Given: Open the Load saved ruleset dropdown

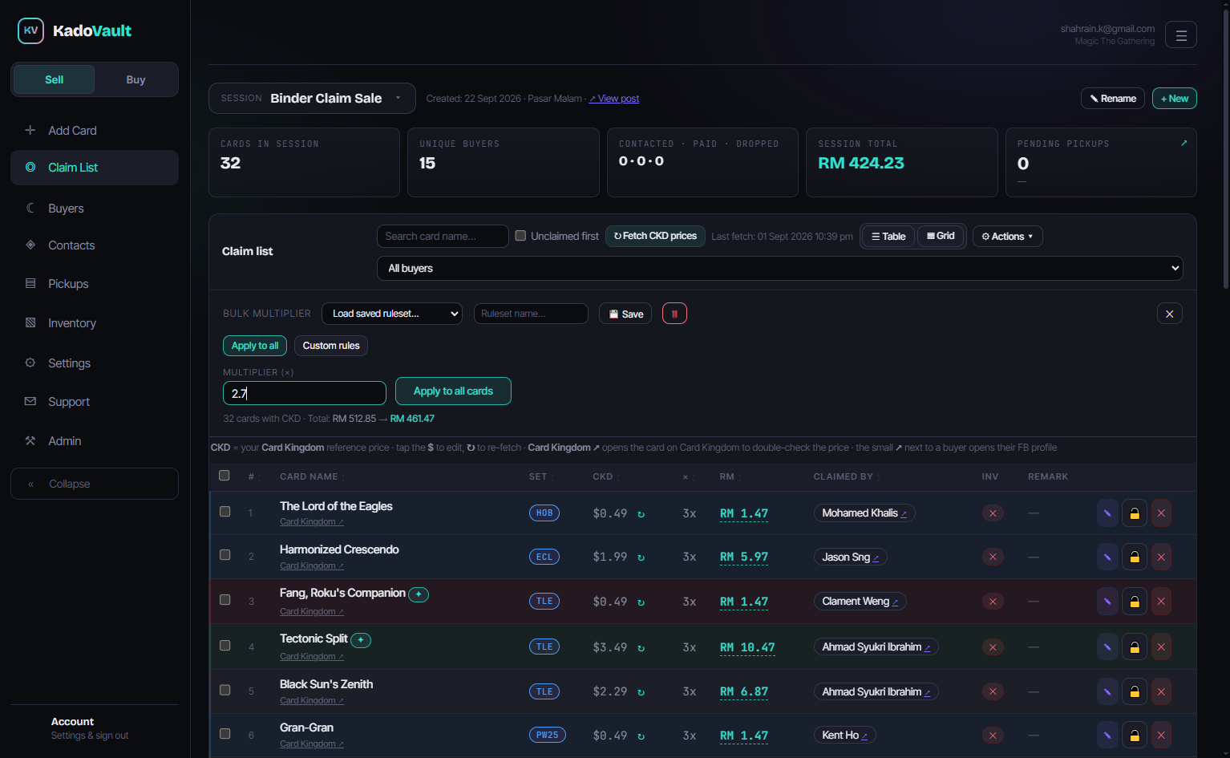Looking at the screenshot, I should [392, 314].
